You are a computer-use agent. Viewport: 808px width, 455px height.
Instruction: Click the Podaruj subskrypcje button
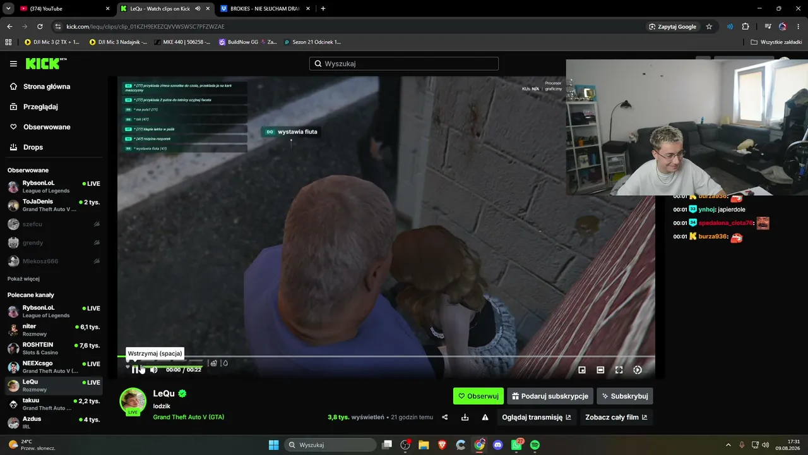550,396
